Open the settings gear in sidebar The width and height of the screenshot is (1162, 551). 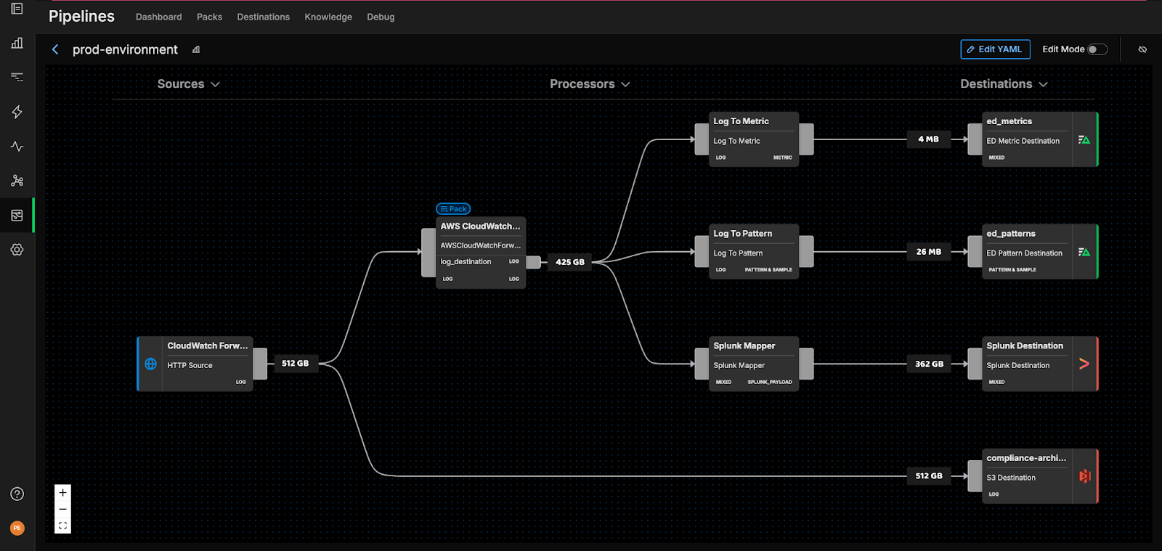pos(17,250)
